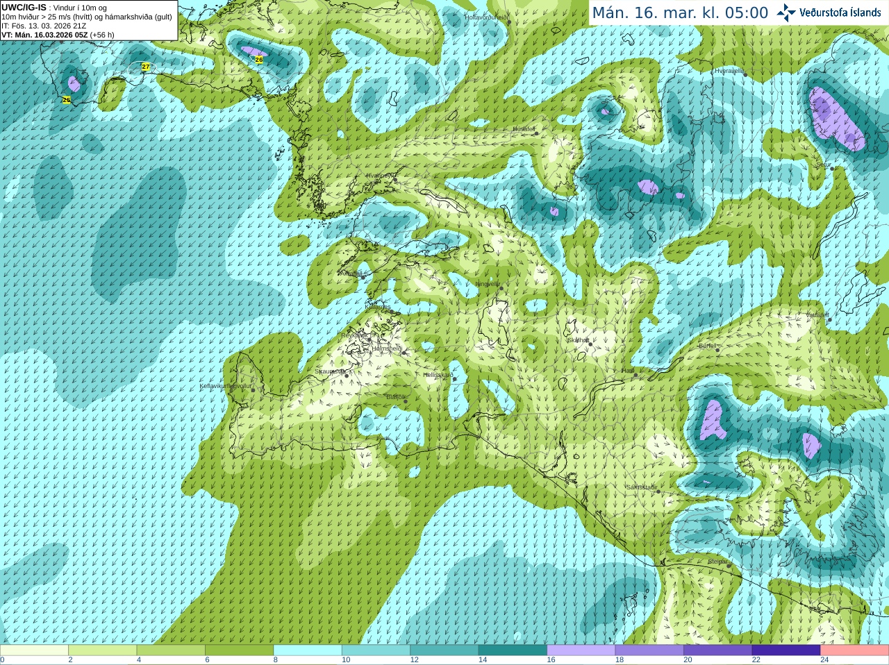Pick the 8–10 m/s pale cyan swatch
Image resolution: width=889 pixels, height=665 pixels.
tap(308, 650)
